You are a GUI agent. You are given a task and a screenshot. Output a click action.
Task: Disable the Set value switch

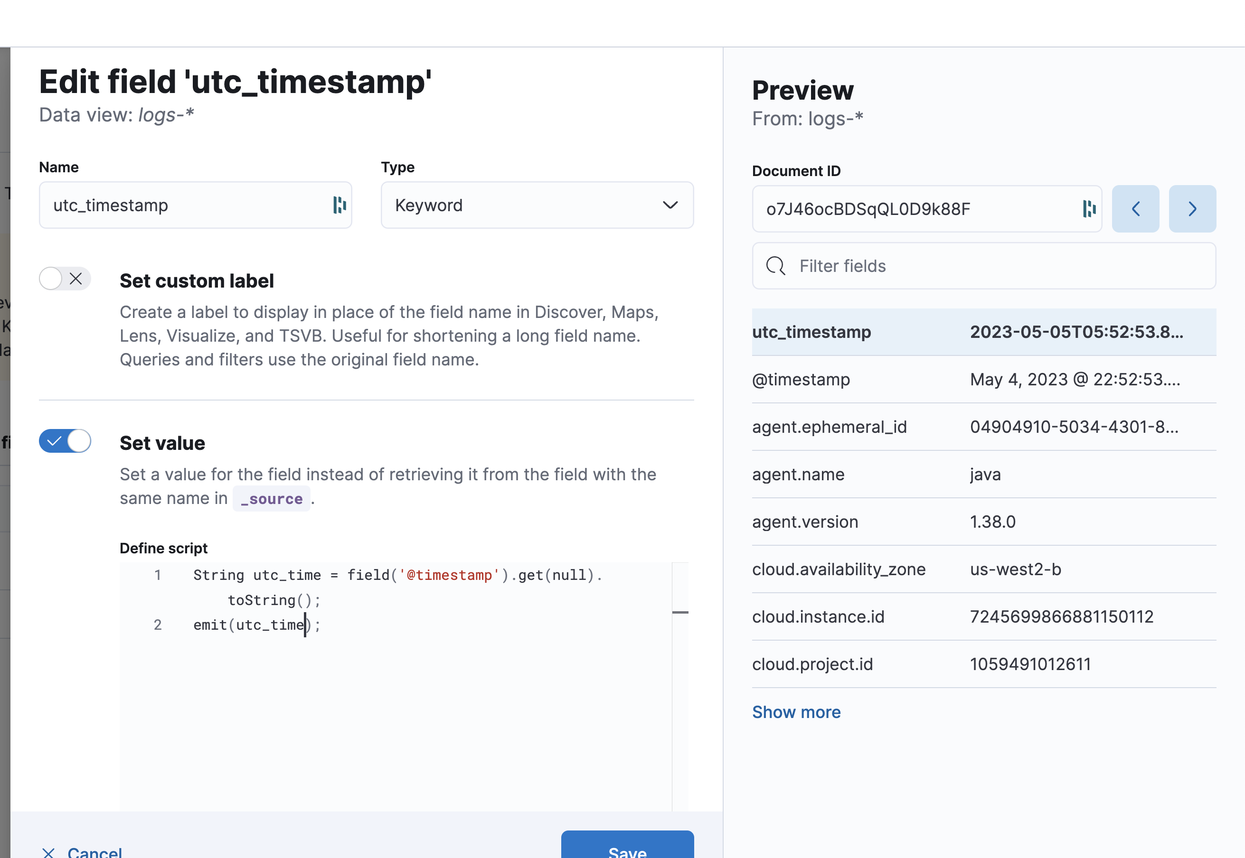tap(65, 441)
